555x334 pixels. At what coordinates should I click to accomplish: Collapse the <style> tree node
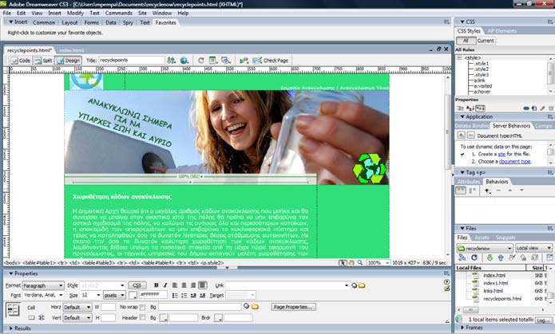[x=459, y=57]
